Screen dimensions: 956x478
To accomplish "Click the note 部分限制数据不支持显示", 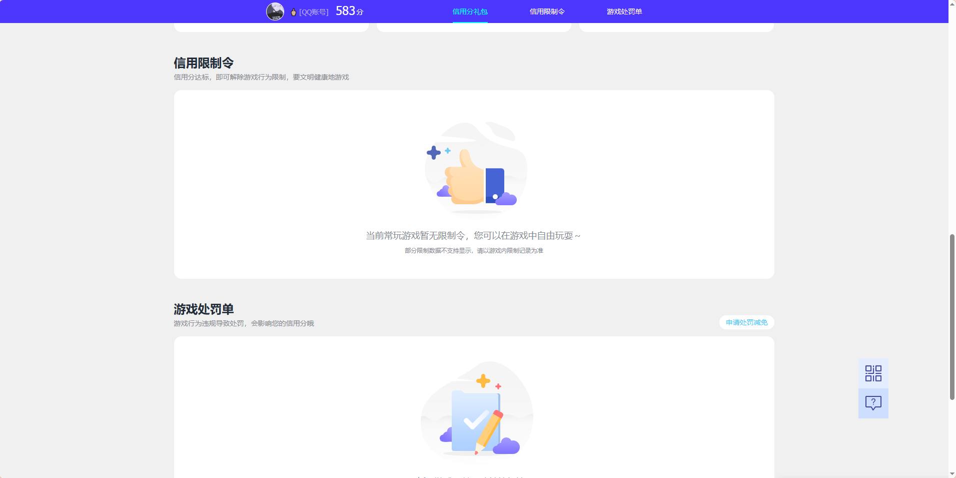I will 438,251.
